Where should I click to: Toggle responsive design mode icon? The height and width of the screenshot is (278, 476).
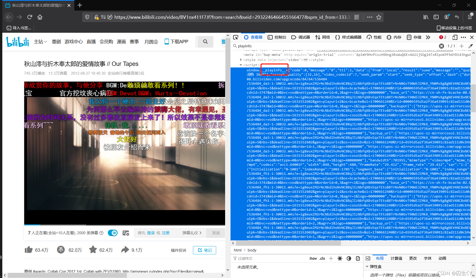(x=455, y=37)
